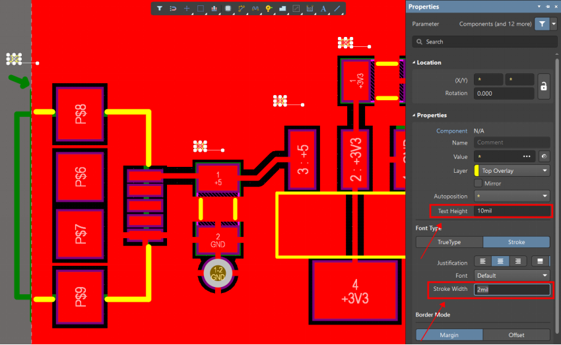
Task: Click the Properties panel filter button
Action: (x=542, y=24)
